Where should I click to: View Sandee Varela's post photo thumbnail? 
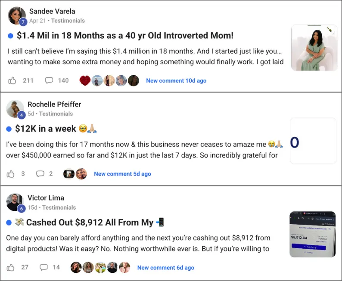(x=314, y=48)
